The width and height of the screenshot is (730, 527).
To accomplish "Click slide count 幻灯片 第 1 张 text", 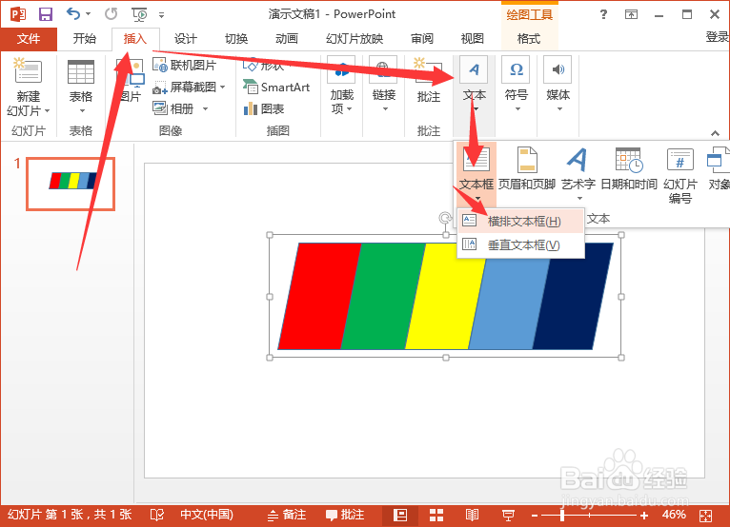I will click(x=70, y=515).
